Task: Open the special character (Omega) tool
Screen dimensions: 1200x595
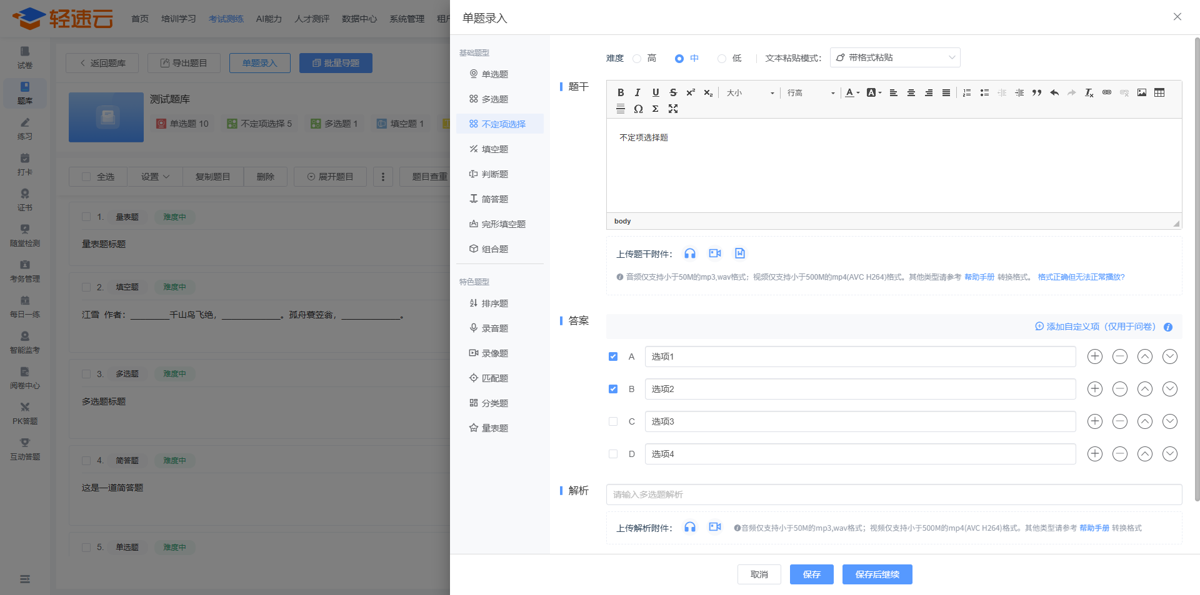Action: tap(638, 109)
